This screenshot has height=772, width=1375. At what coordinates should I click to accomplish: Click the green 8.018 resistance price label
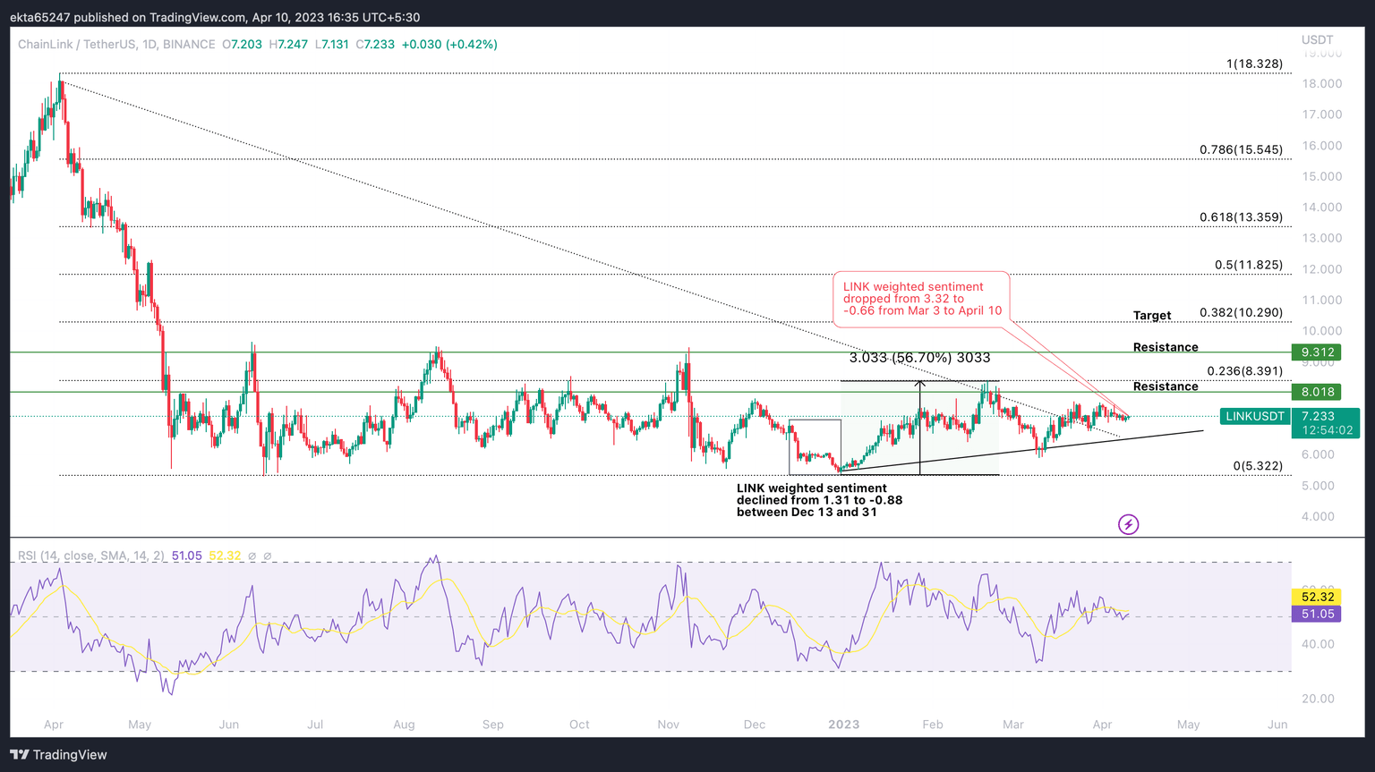point(1317,392)
